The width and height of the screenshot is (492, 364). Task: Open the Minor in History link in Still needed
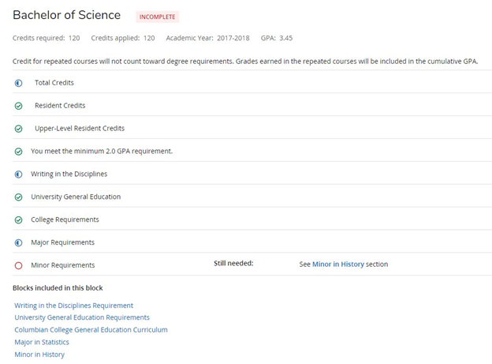click(x=338, y=264)
